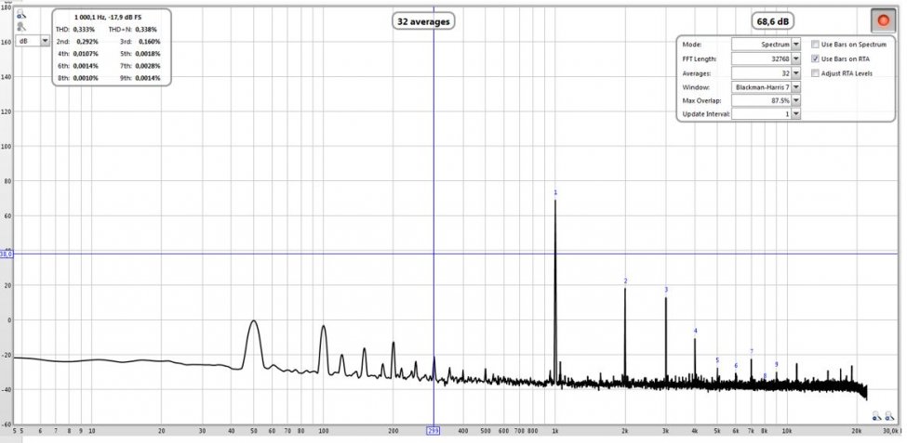This screenshot has width=907, height=443.
Task: Click vertical zoom-out magnifier above dB selector
Action: [x=20, y=27]
